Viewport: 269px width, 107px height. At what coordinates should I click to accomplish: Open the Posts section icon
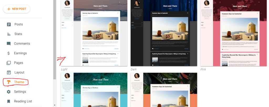(x=9, y=24)
